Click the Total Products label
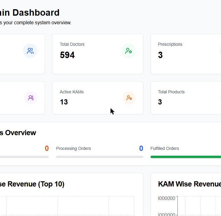The width and height of the screenshot is (221, 216). 171,92
